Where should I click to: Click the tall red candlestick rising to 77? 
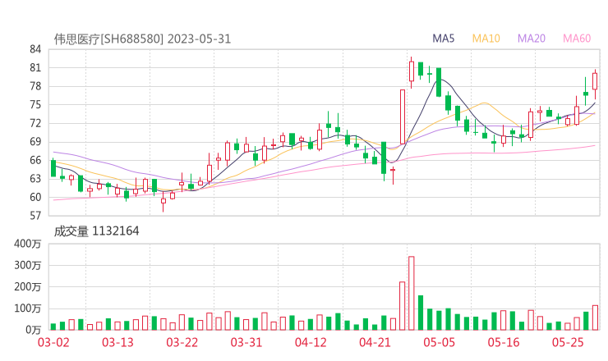click(403, 117)
